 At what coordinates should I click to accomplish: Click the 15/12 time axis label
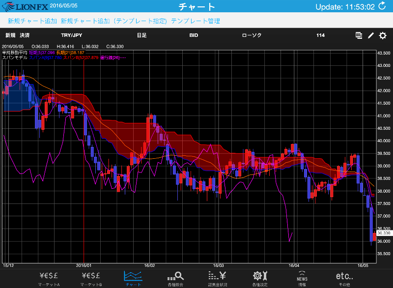(8, 266)
